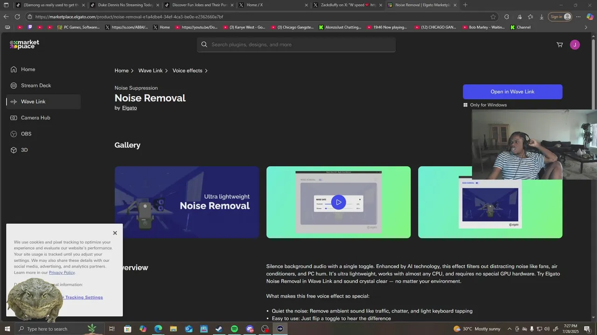Bookmark page with star icon
The image size is (597, 335).
pos(493,17)
